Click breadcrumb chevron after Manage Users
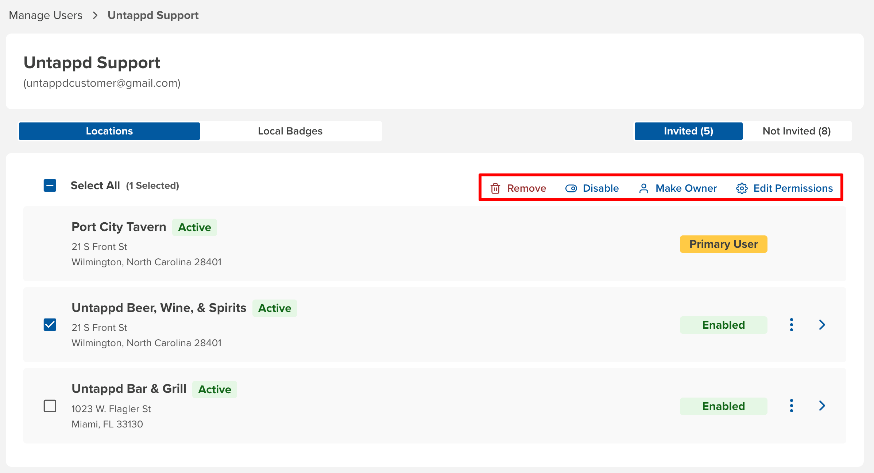 click(x=95, y=15)
